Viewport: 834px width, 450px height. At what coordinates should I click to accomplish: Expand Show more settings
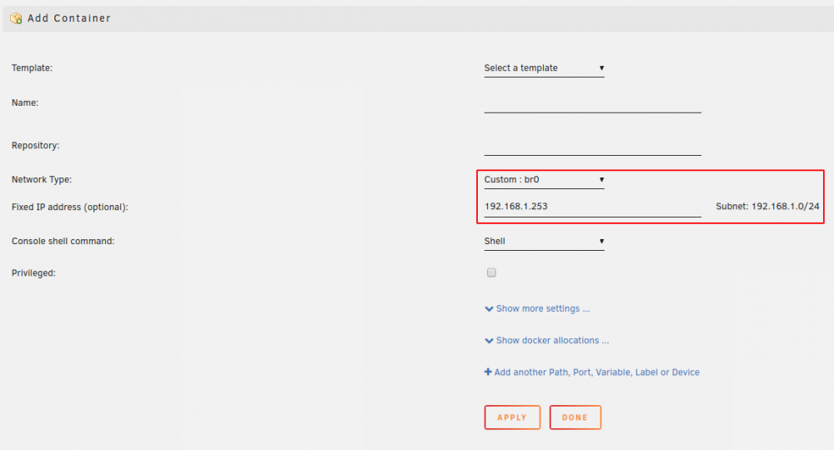537,308
